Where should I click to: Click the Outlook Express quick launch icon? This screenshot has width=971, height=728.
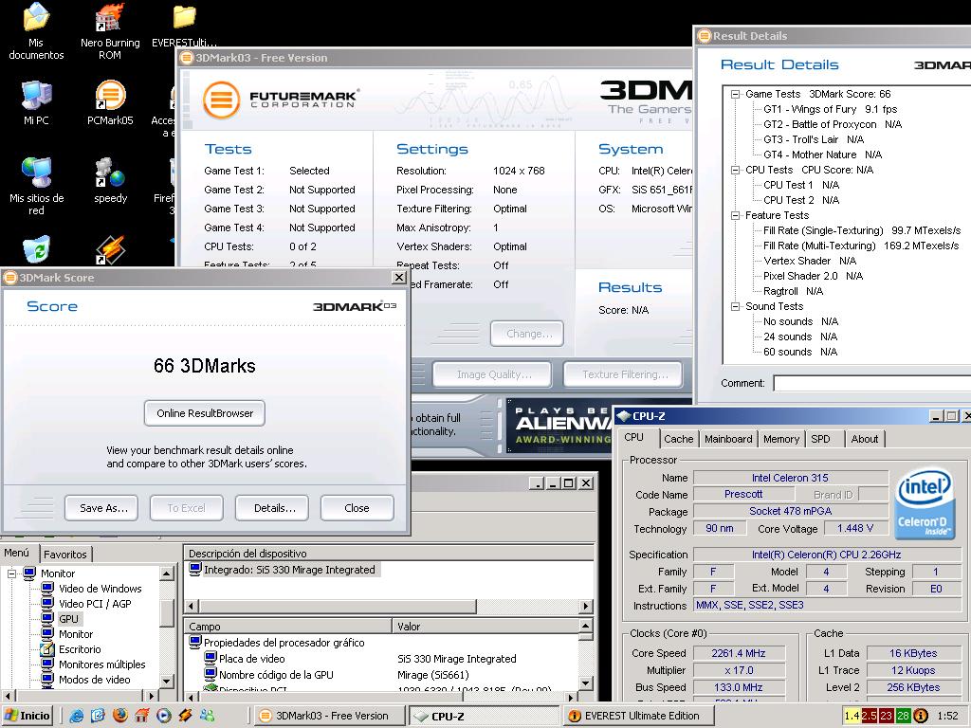[x=99, y=716]
